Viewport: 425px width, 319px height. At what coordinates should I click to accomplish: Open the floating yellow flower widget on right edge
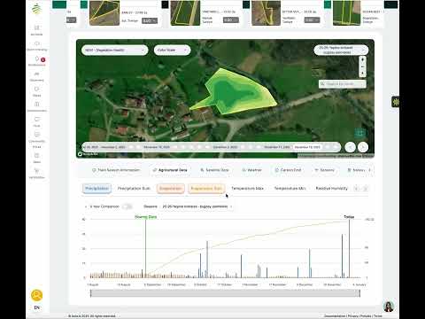tap(396, 102)
